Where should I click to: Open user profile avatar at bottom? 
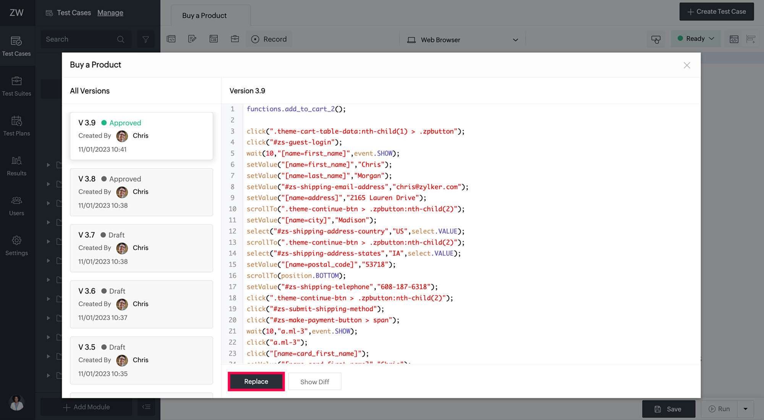point(16,403)
